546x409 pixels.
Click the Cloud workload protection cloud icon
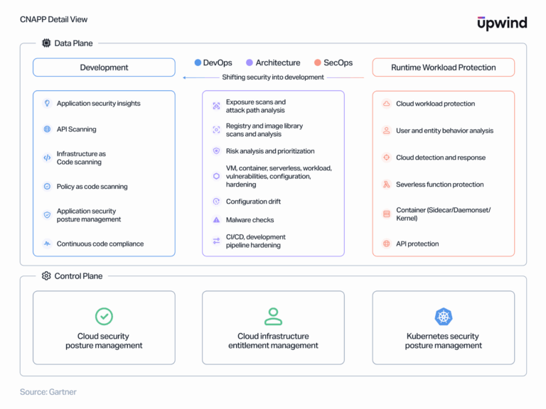click(386, 104)
